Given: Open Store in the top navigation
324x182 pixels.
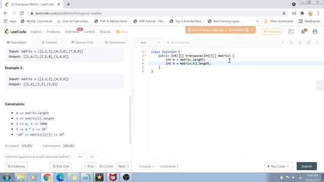Looking at the screenshot, I should (123, 31).
